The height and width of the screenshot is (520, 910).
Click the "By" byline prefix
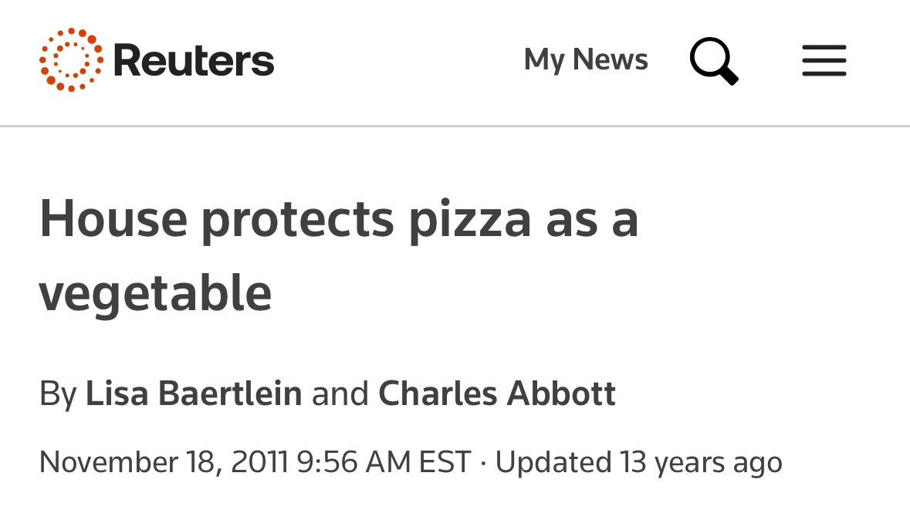tap(58, 393)
